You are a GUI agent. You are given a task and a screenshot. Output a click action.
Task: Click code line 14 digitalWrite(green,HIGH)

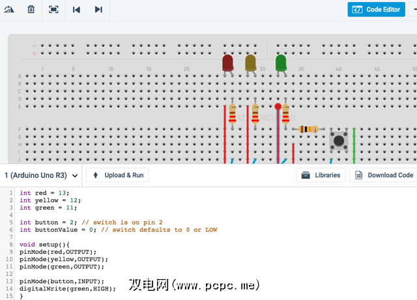tap(67, 288)
